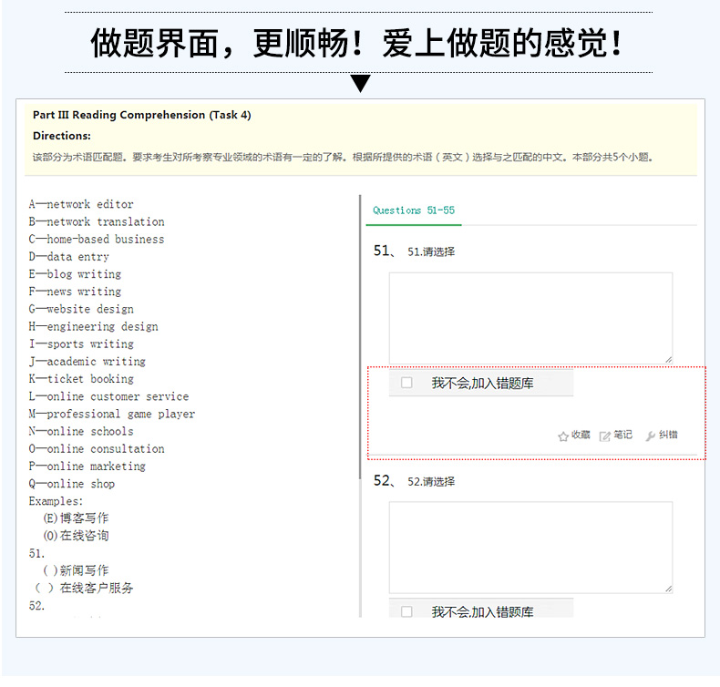Viewport: 720px width, 687px height.
Task: Click the left passage panel scrollbar
Action: pos(361,364)
